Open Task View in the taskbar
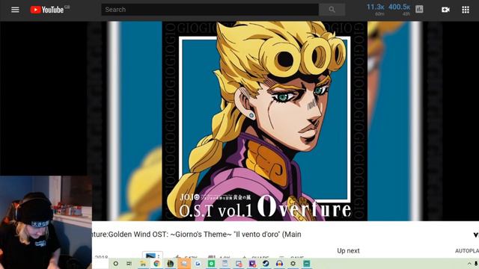 point(129,264)
